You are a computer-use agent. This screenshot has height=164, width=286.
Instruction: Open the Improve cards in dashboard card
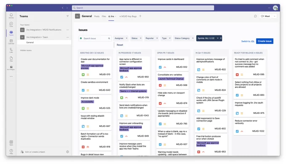point(172,63)
